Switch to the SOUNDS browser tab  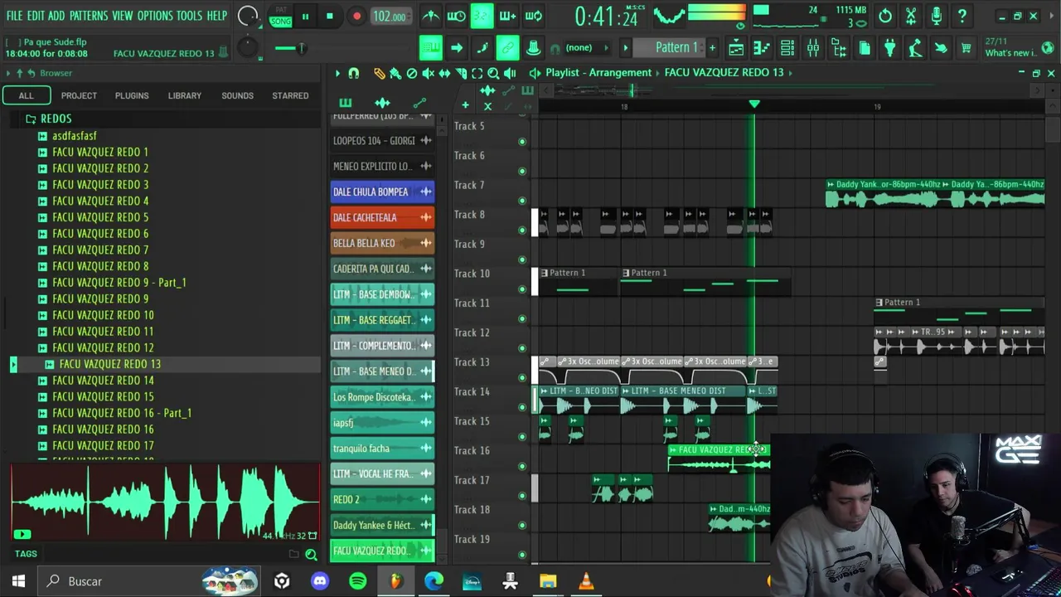(237, 95)
